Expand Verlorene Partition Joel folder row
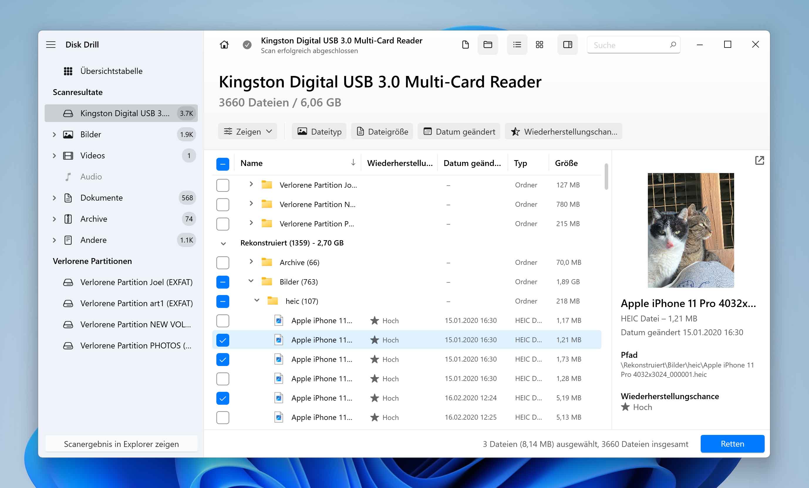Screen dimensions: 809x488 click(x=252, y=185)
